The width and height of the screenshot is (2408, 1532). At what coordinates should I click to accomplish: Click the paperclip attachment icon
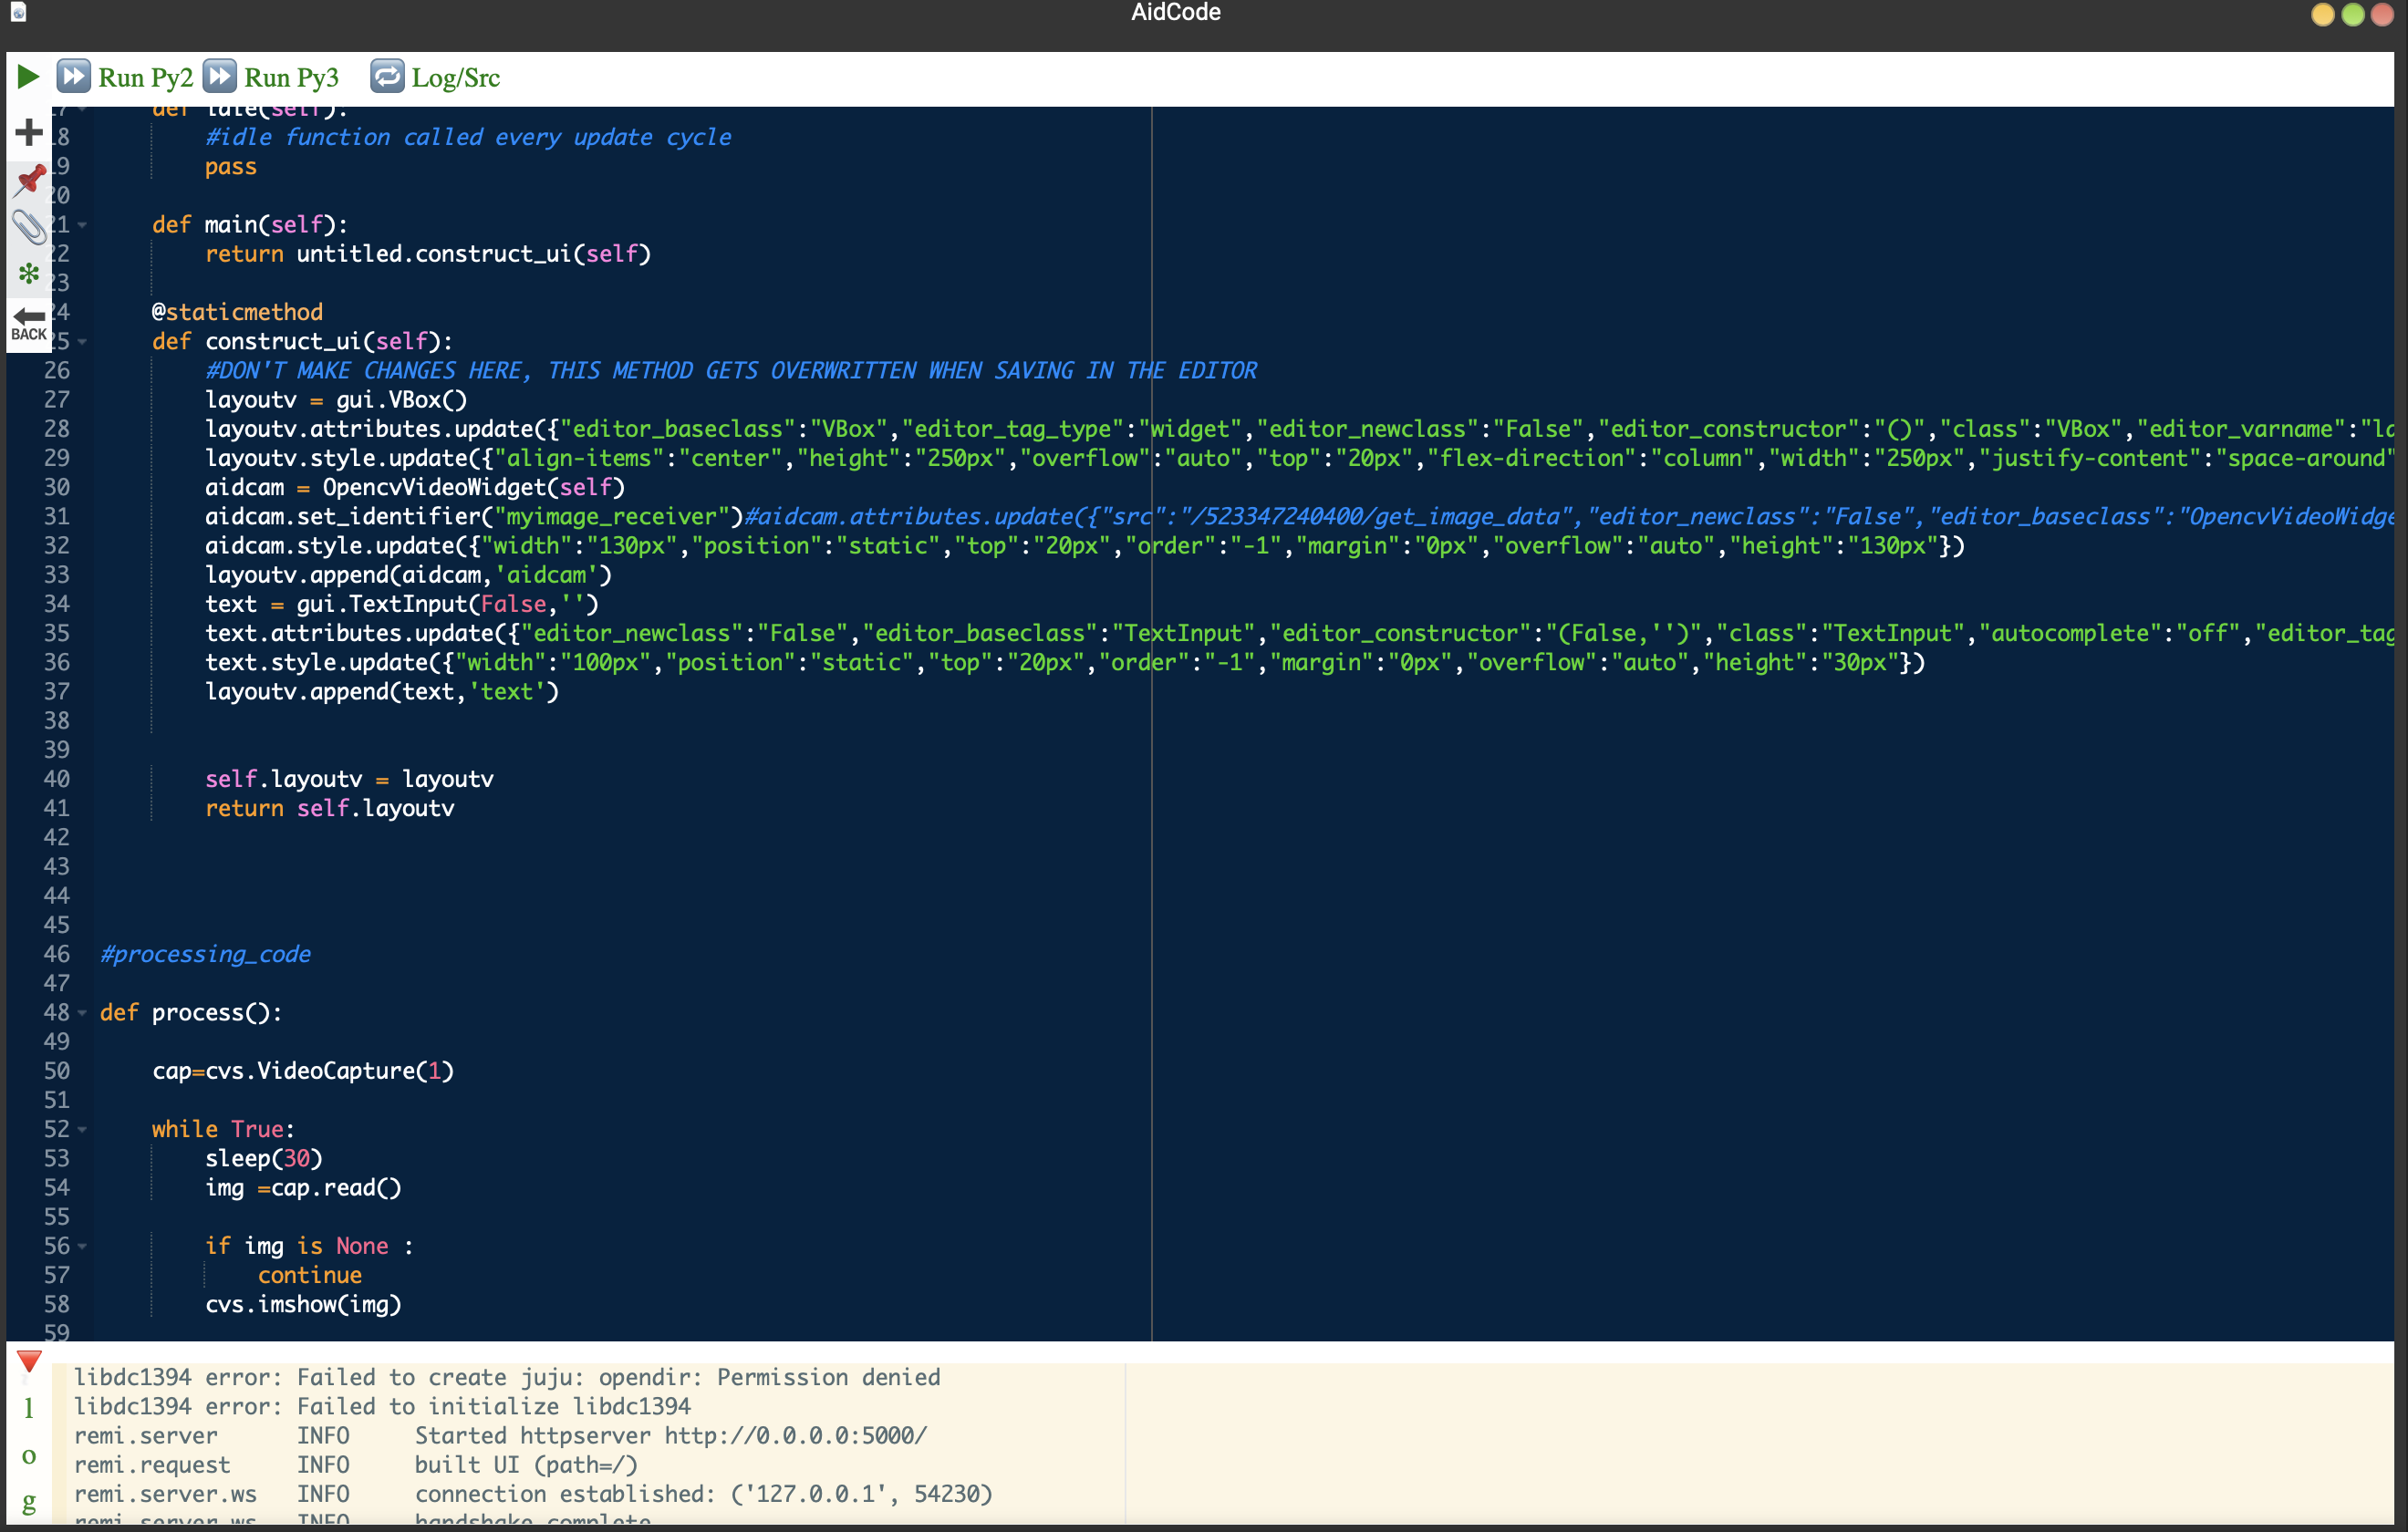pos(29,227)
